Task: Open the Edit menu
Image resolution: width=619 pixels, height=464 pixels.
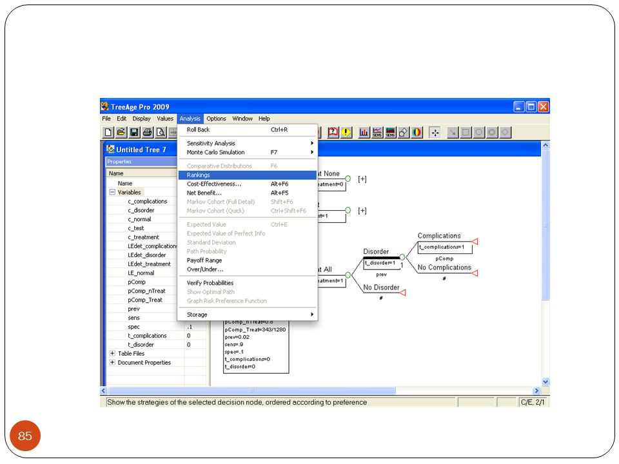Action: pyautogui.click(x=121, y=119)
